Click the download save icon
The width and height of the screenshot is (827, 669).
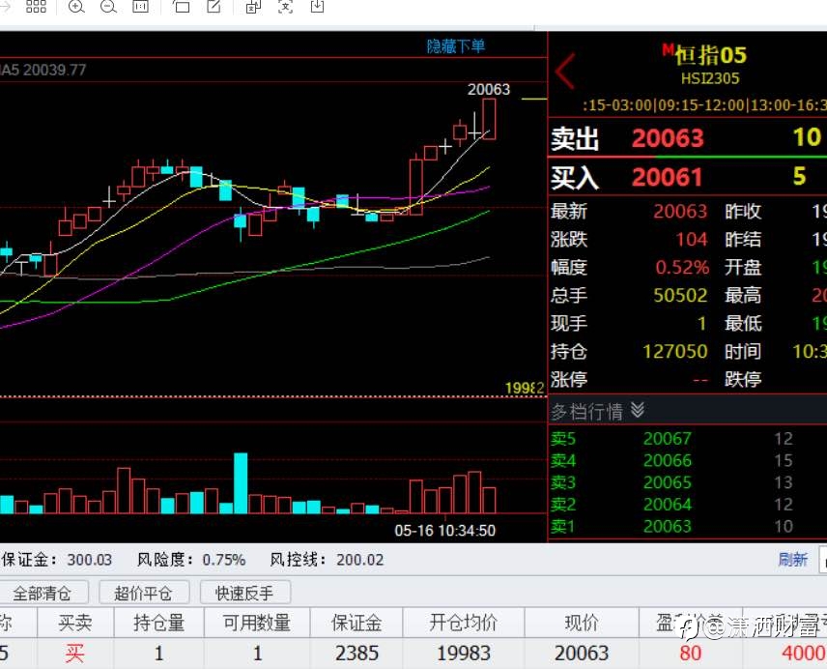click(318, 7)
